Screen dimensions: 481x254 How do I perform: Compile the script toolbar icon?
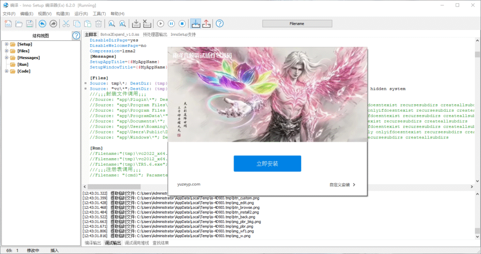click(x=136, y=23)
